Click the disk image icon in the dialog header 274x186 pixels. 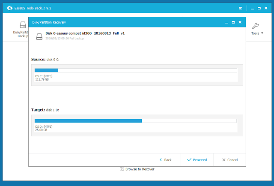39,37
